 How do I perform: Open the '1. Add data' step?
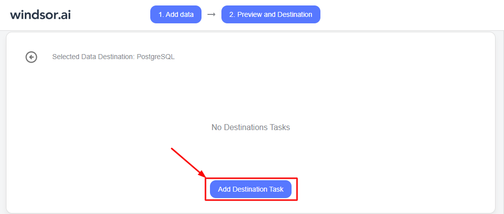176,14
